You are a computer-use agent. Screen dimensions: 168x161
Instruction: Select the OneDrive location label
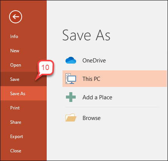(x=94, y=61)
